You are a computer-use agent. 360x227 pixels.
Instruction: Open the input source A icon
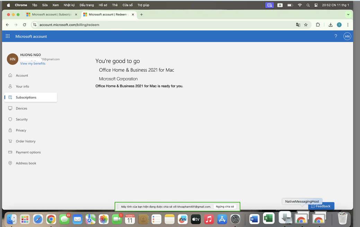tap(280, 5)
